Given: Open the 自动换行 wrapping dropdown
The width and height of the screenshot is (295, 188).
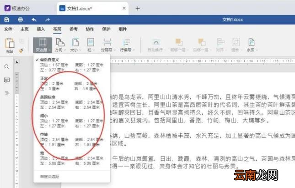Looking at the screenshot, I should tap(156, 45).
